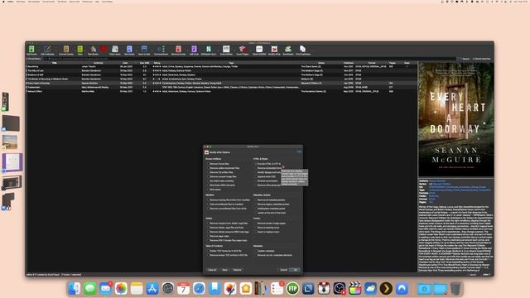Click the Convert books toolbar icon
Image resolution: width=530 pixels, height=298 pixels.
[x=66, y=50]
